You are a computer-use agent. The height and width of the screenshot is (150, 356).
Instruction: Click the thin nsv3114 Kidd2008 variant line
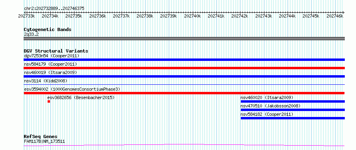coord(184,84)
